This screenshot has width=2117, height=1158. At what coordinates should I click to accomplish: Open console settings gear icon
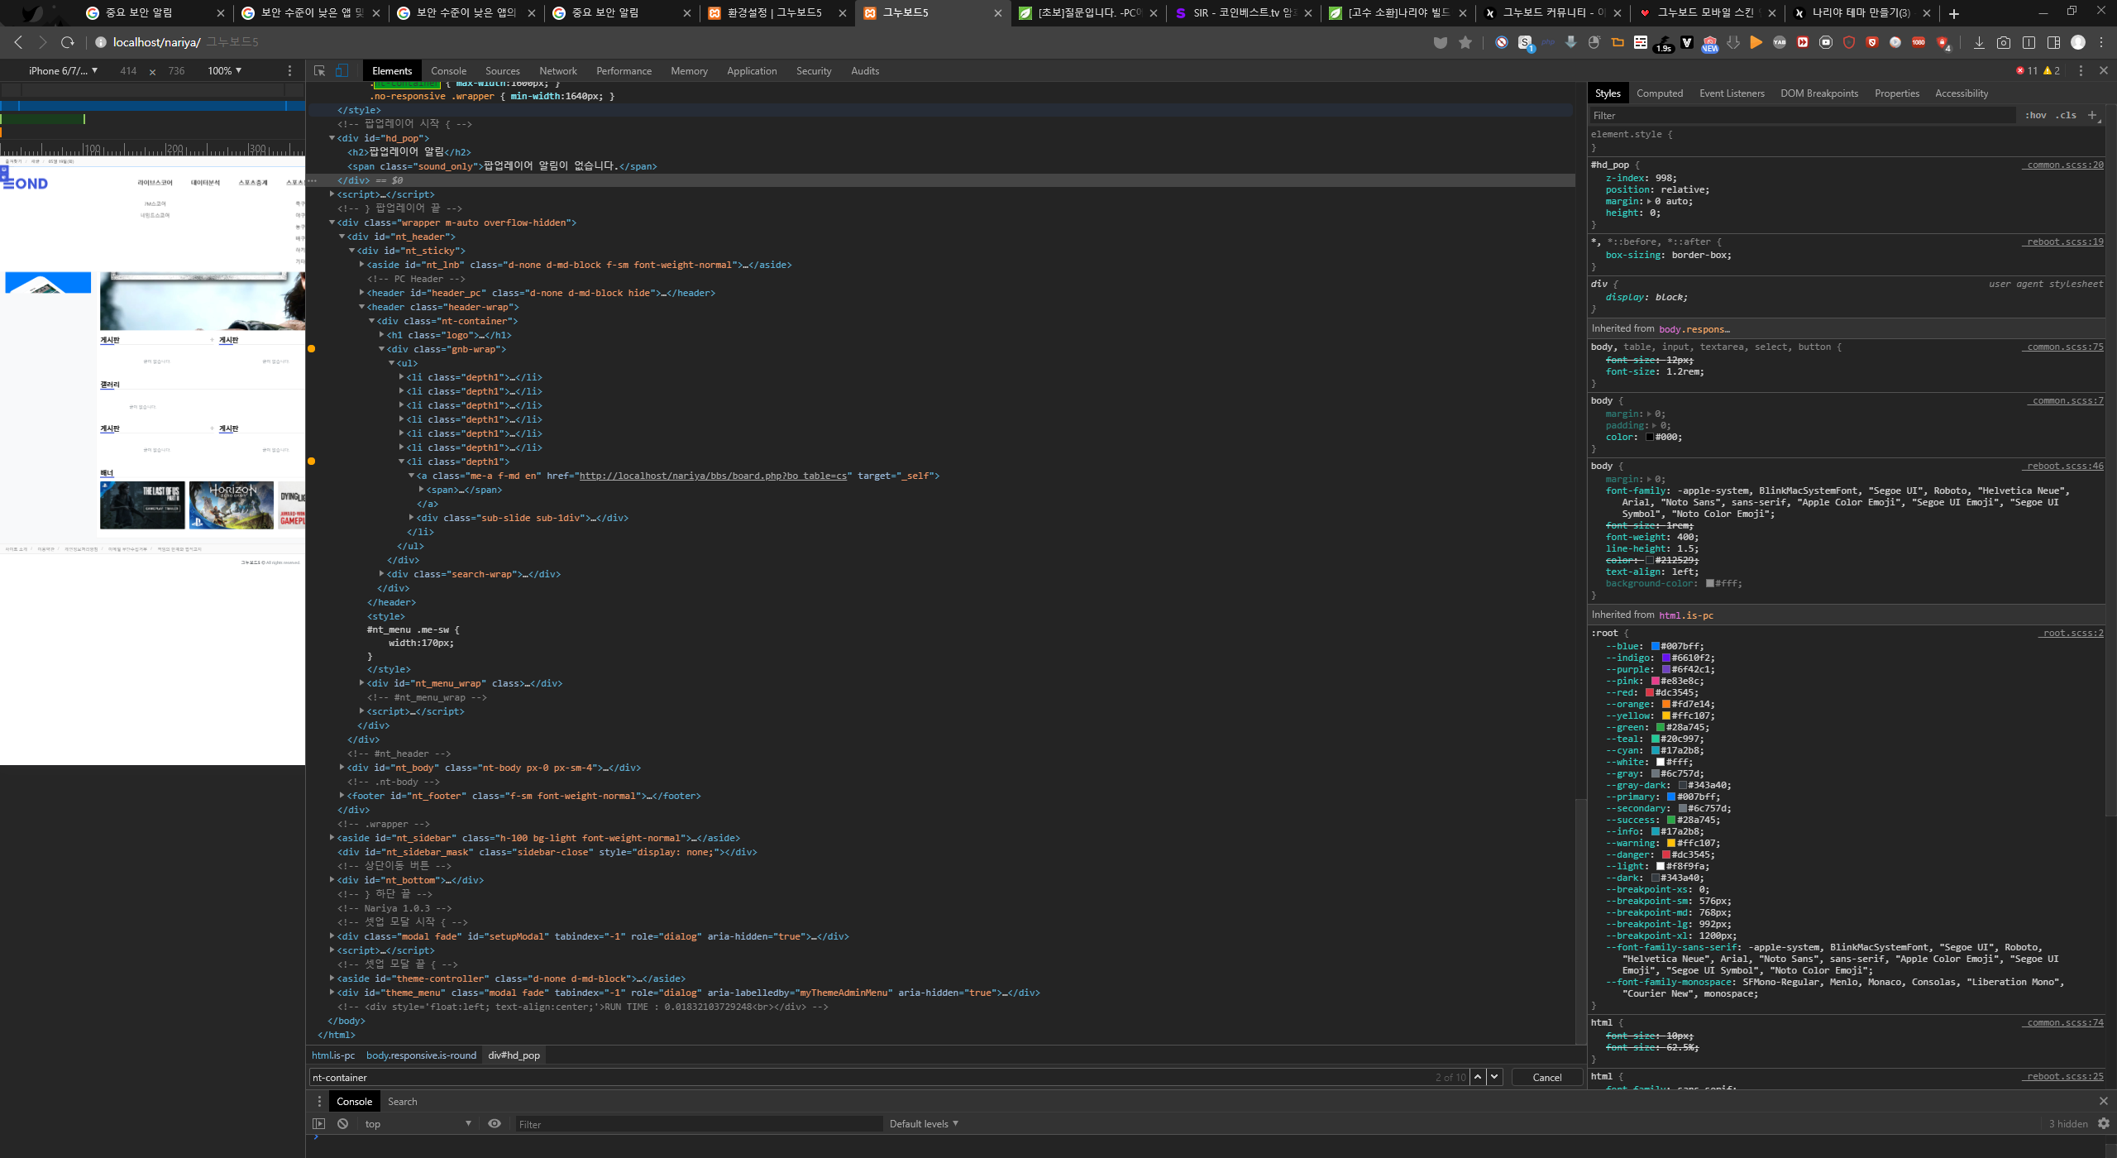[x=2104, y=1123]
